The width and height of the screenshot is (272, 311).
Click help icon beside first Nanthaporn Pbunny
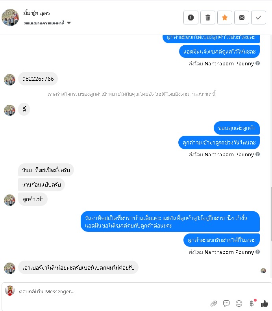(x=257, y=63)
